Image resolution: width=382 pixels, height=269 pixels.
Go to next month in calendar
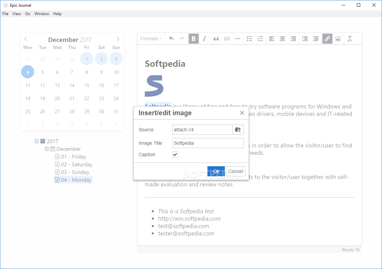tap(118, 39)
